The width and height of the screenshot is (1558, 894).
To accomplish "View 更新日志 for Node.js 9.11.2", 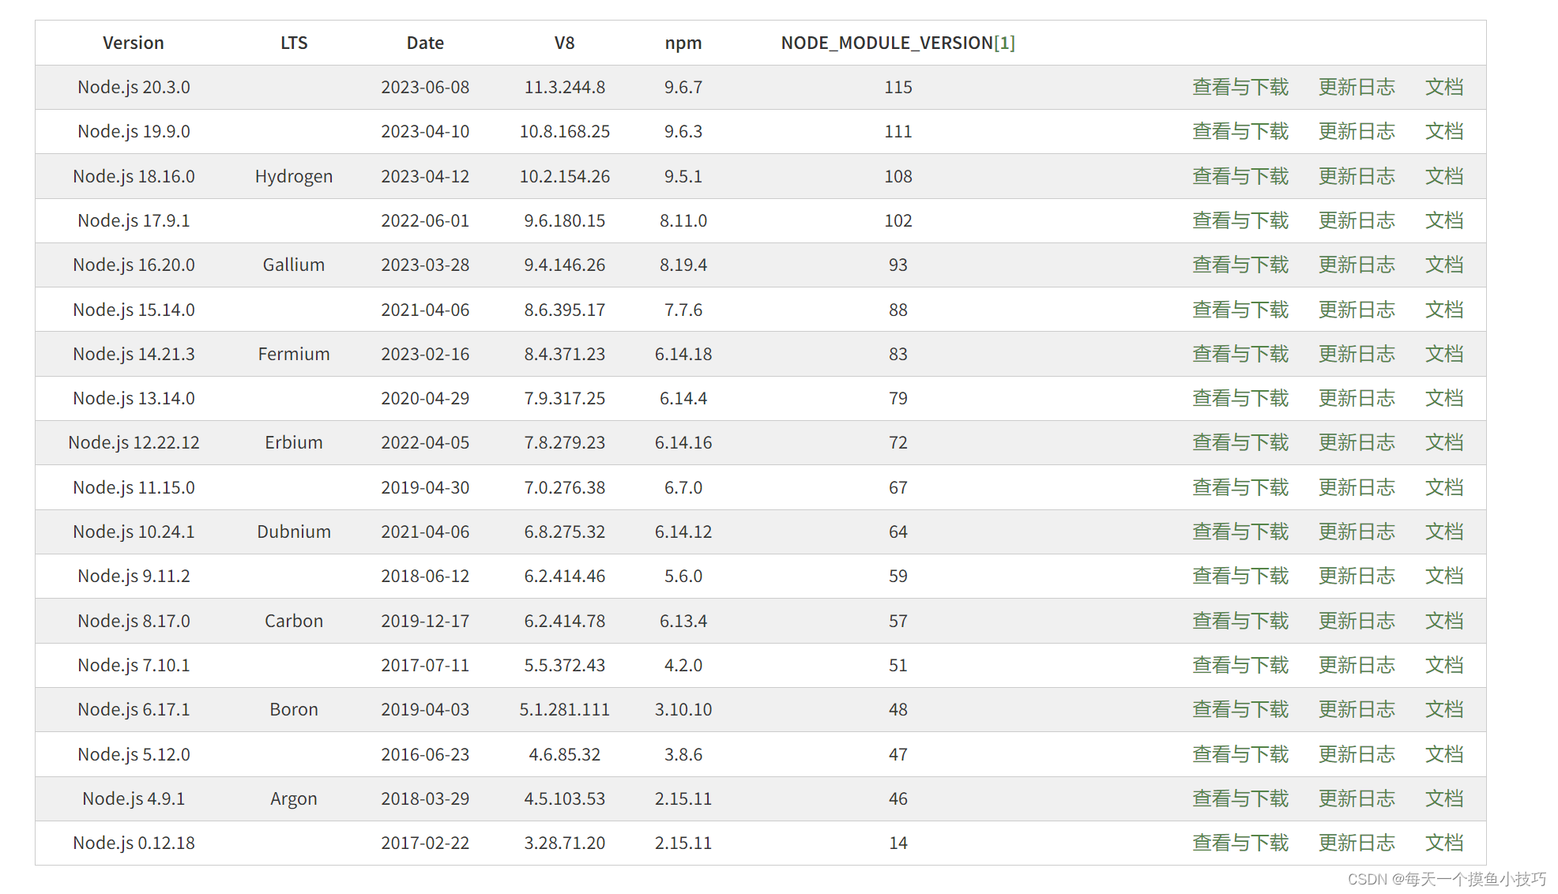I will pos(1357,576).
